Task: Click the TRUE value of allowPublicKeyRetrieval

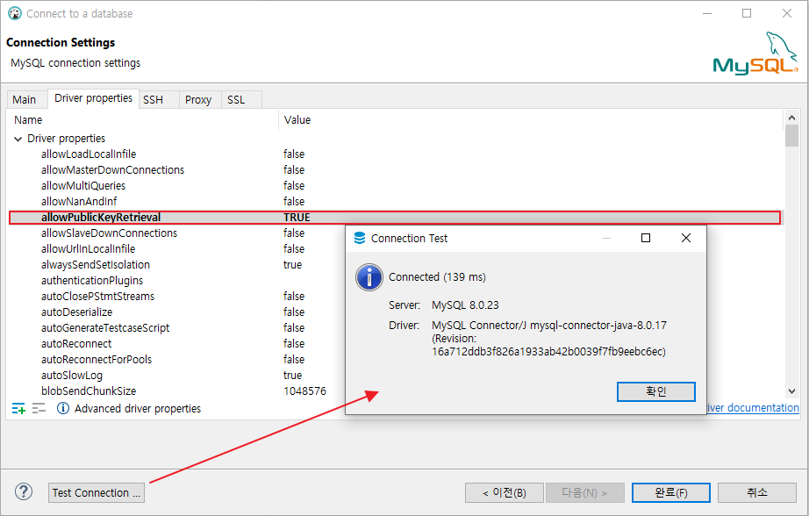Action: point(297,218)
